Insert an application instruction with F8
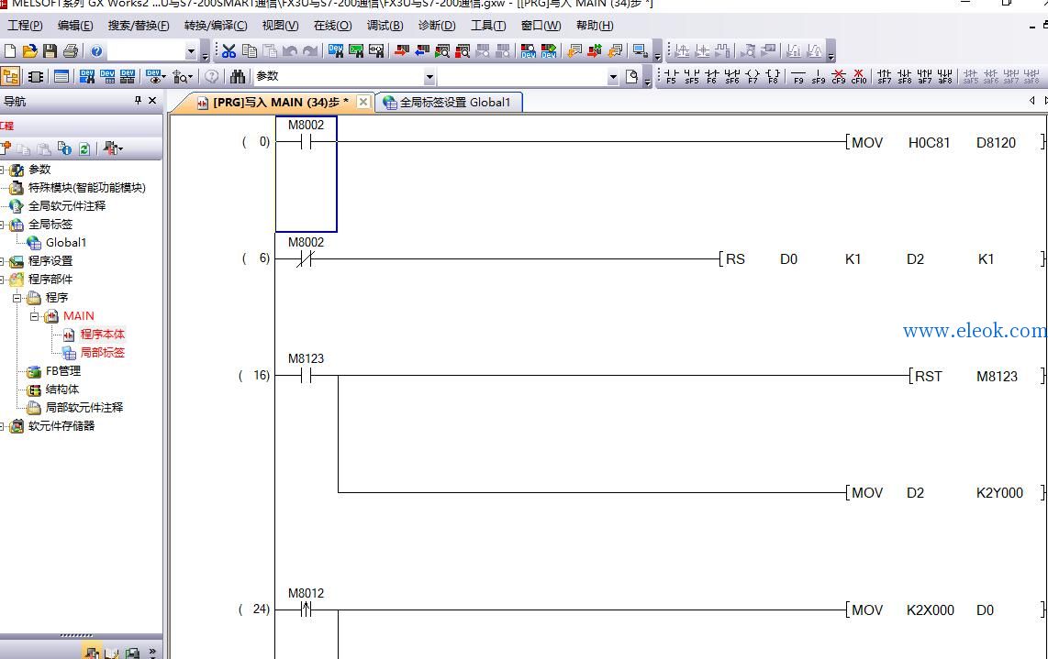 pos(774,77)
